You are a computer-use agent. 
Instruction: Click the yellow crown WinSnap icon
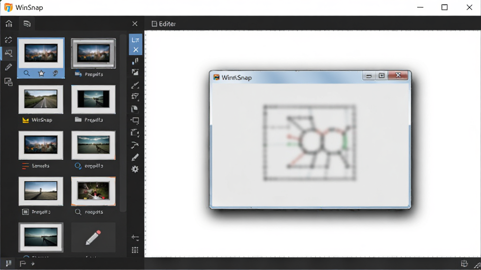(25, 120)
